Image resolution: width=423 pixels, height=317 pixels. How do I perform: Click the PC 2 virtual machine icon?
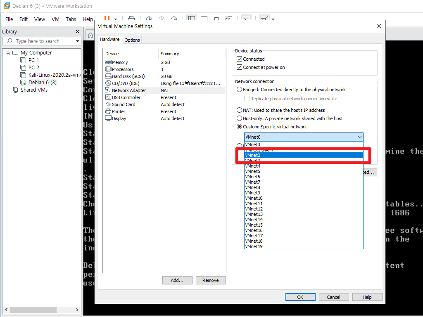24,67
